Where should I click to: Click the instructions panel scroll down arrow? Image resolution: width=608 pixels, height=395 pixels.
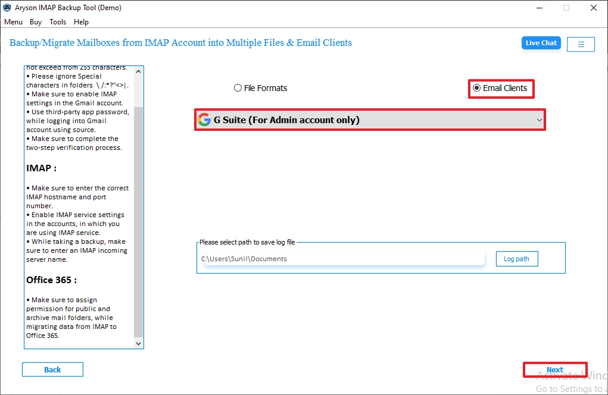pos(138,343)
